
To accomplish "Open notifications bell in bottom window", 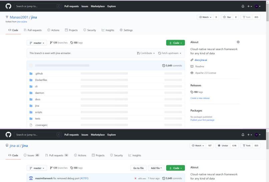I will click(x=243, y=135).
